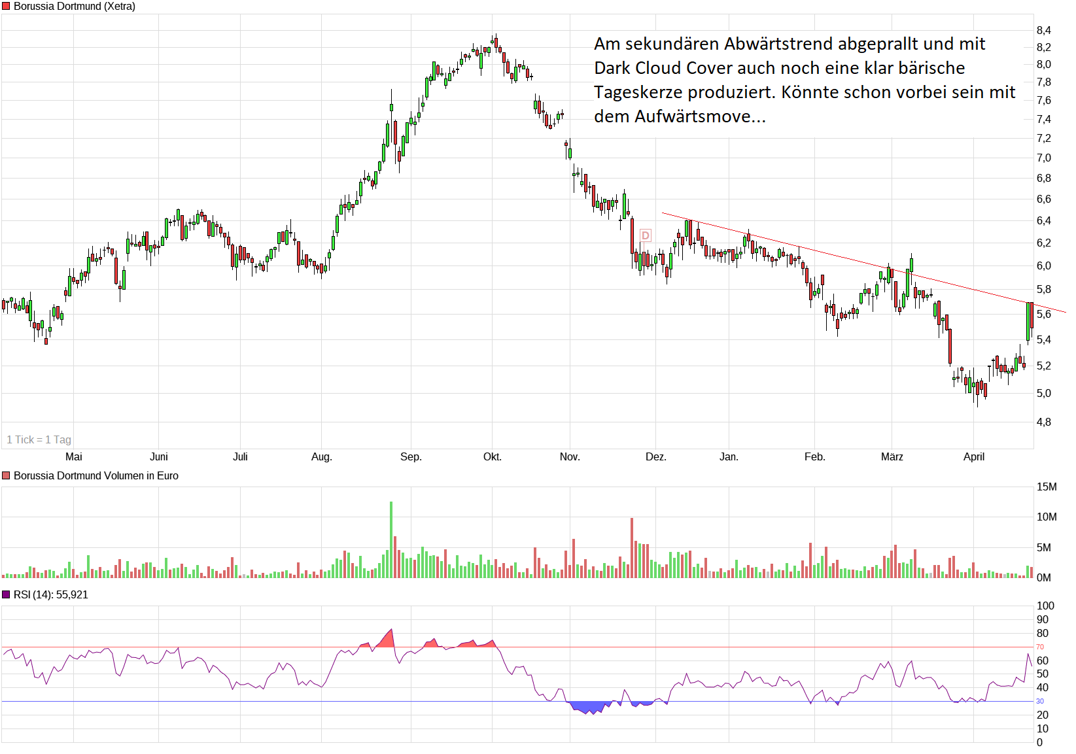Select the title "Borussia Dortmund Volumen in Euro"
The image size is (1076, 754).
point(96,476)
